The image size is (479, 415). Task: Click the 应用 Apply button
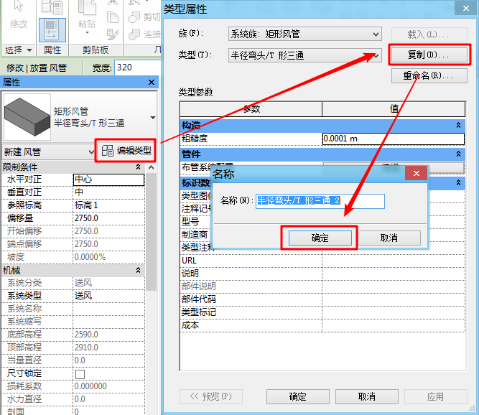(x=436, y=396)
